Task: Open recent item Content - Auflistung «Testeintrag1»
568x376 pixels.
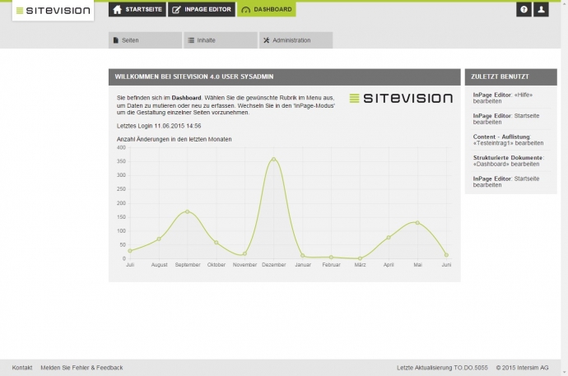Action: coord(508,140)
